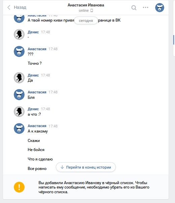The height and width of the screenshot is (203, 175).
Task: Click the yellow exclamation warning icon
Action: [19, 187]
